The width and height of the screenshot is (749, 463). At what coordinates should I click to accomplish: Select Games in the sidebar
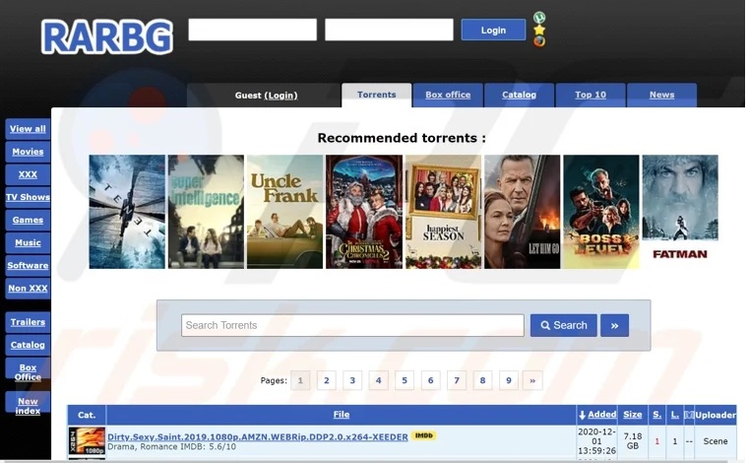pyautogui.click(x=28, y=220)
